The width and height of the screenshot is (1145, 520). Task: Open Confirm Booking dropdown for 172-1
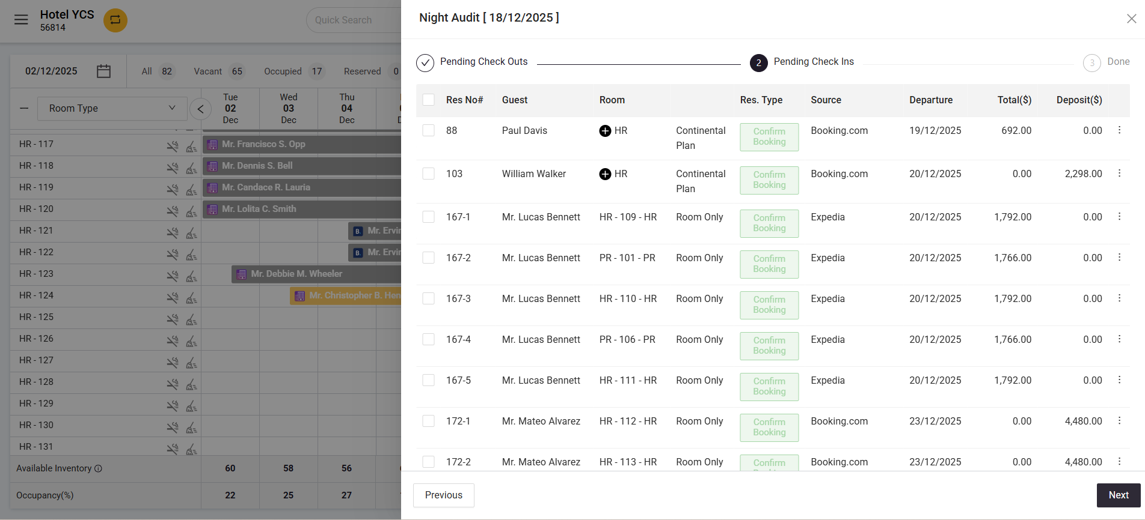coord(769,428)
